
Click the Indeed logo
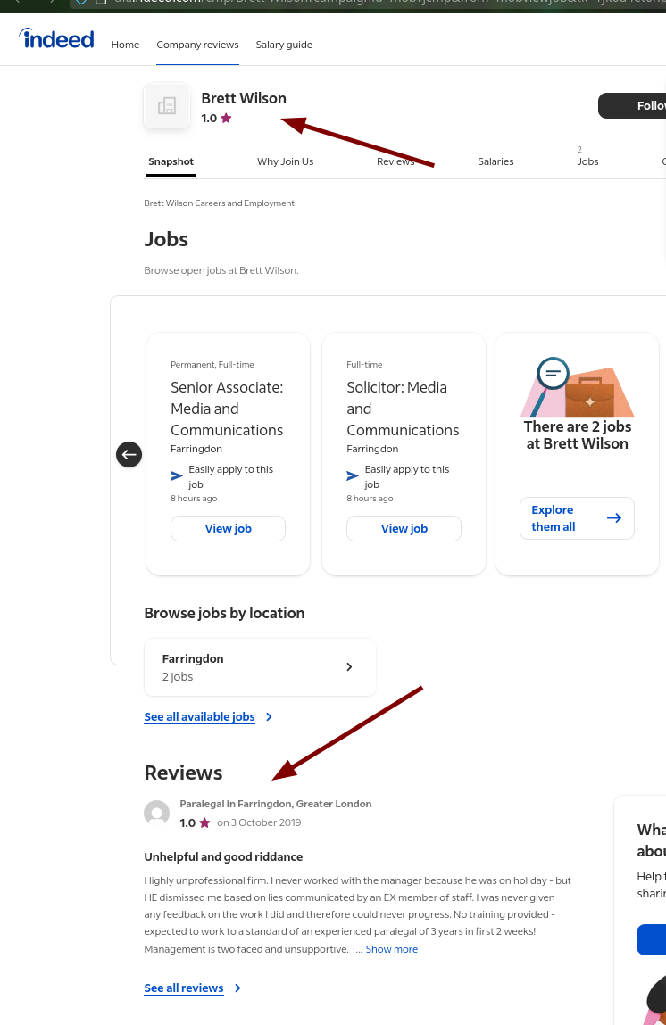(x=56, y=38)
